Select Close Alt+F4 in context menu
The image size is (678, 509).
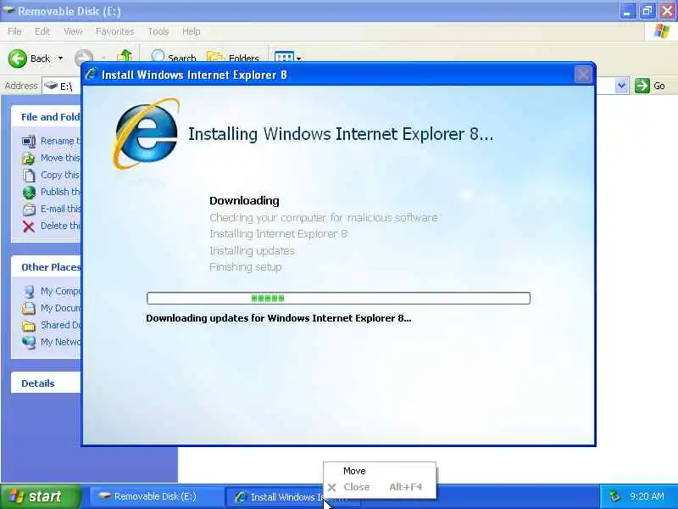pos(380,487)
